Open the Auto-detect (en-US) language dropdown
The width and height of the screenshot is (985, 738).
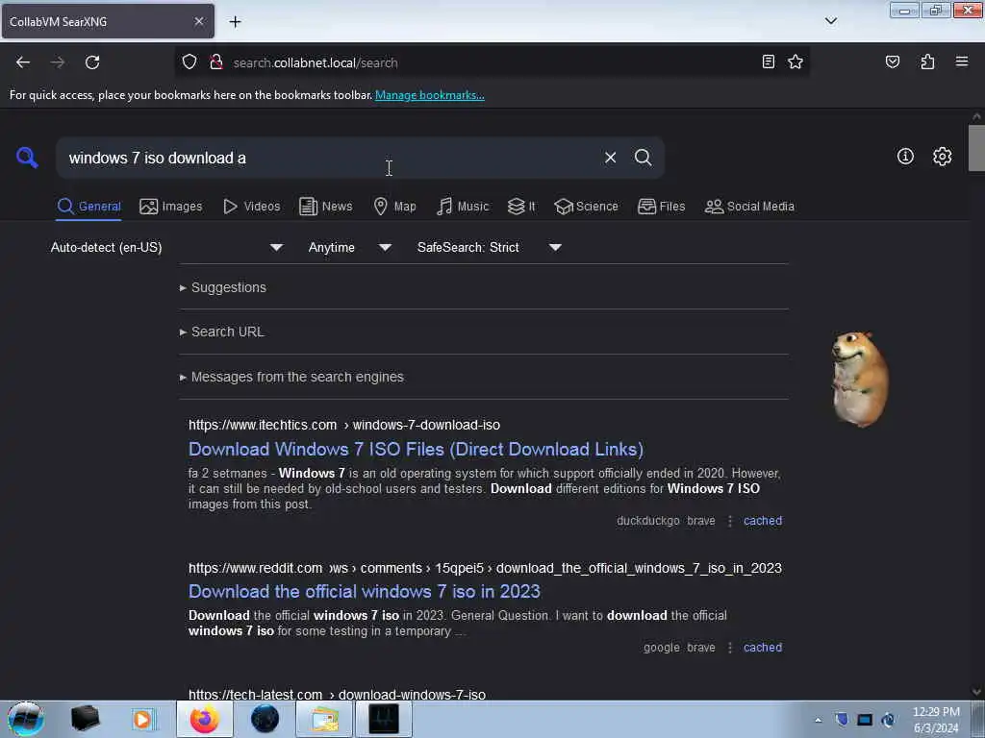click(x=166, y=247)
